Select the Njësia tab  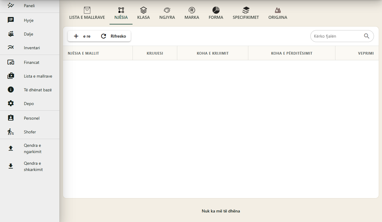(121, 14)
